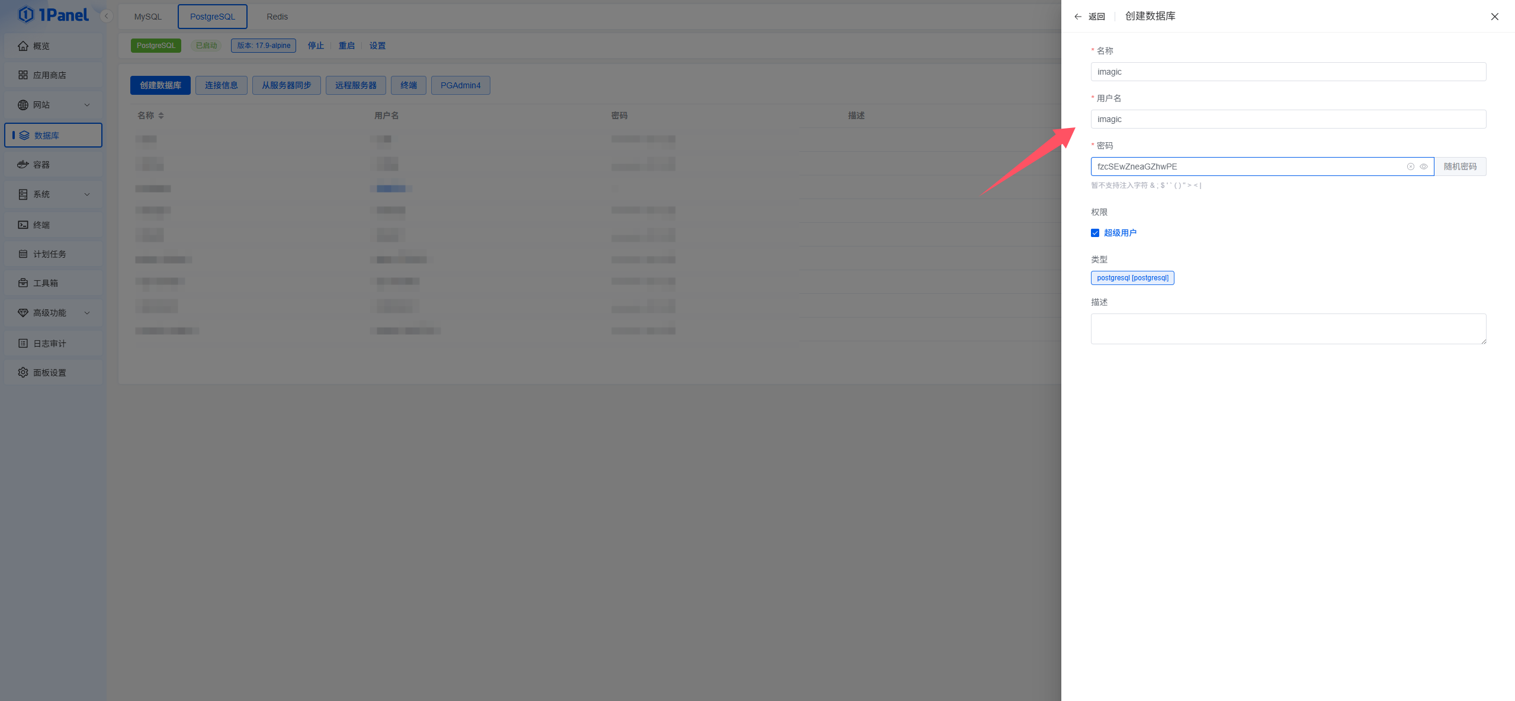
Task: Click the 创建数据库 button in toolbar
Action: [x=161, y=85]
